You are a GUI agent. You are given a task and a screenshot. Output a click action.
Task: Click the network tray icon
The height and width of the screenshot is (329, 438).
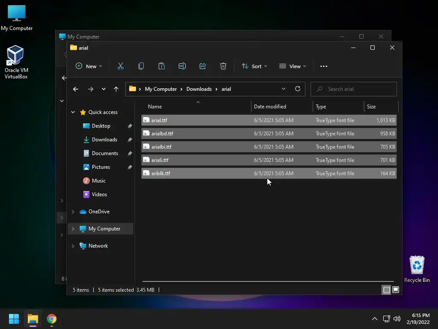click(x=386, y=319)
